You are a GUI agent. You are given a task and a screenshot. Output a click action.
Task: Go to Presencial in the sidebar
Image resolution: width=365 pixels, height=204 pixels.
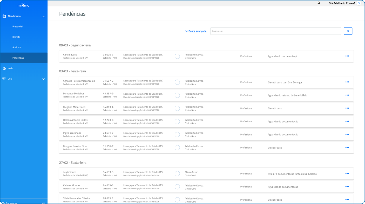coord(17,26)
